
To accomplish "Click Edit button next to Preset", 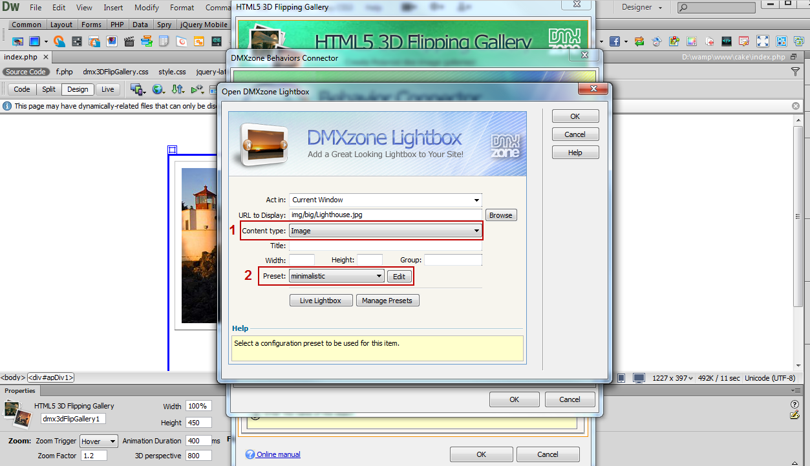I will coord(400,276).
